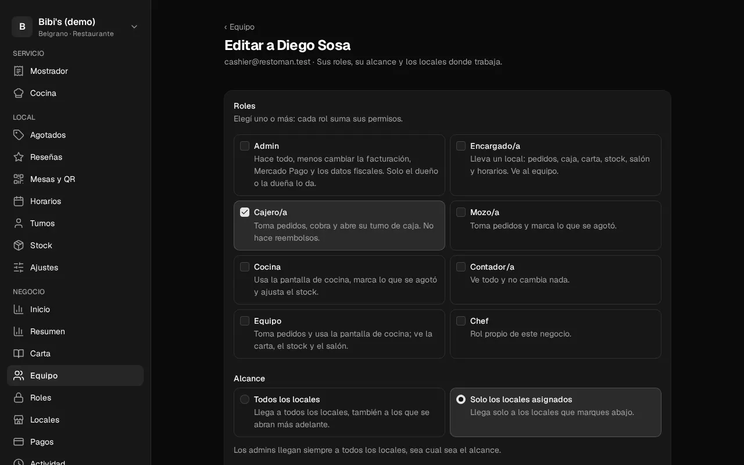This screenshot has width=744, height=465.
Task: Go back via the ‹ Equipo link
Action: pos(239,27)
